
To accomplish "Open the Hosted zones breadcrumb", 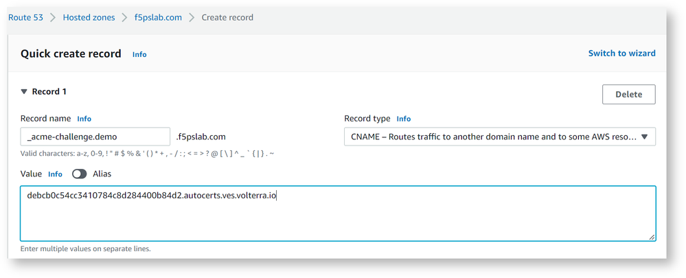I will (90, 17).
